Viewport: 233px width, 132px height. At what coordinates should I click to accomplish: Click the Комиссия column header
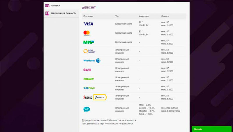pos(144,16)
